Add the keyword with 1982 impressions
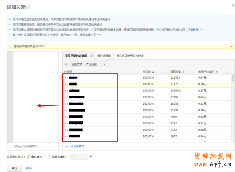235x172 pixels. tap(66, 136)
